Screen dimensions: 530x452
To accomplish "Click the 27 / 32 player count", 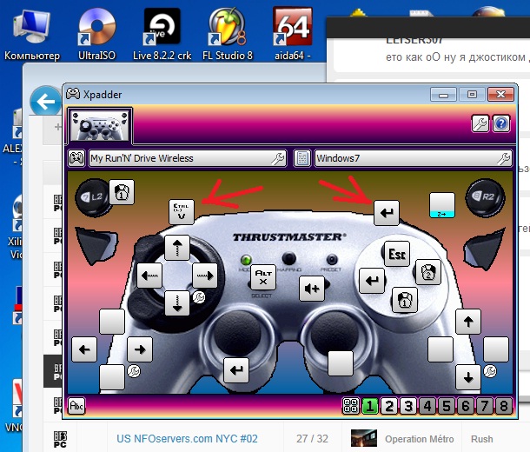I will coord(312,439).
